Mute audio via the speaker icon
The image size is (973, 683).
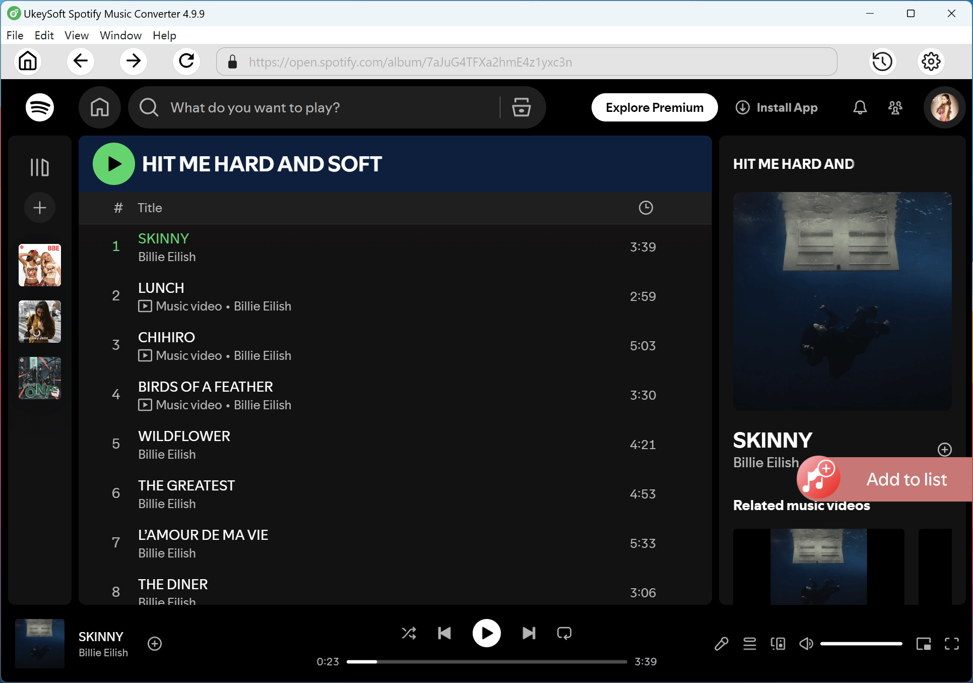tap(806, 644)
